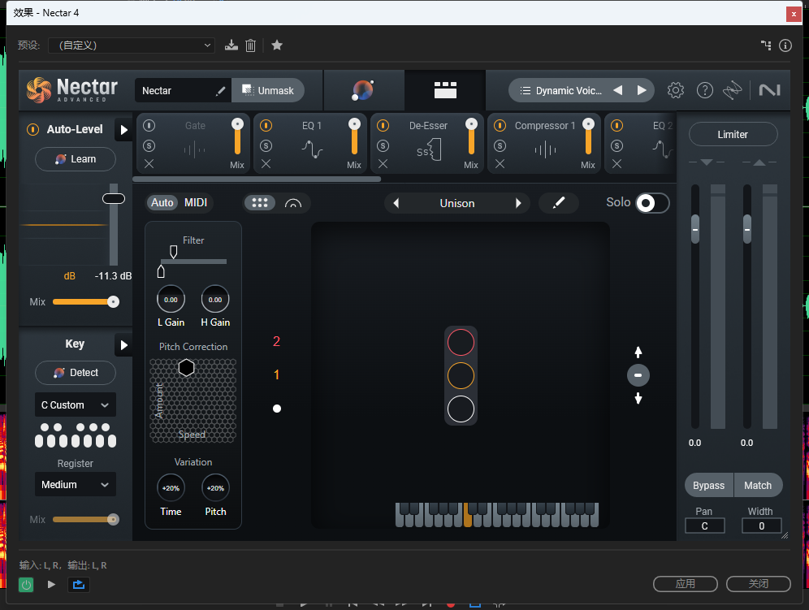809x610 pixels.
Task: Toggle Compressor 1 module power
Action: coord(500,125)
